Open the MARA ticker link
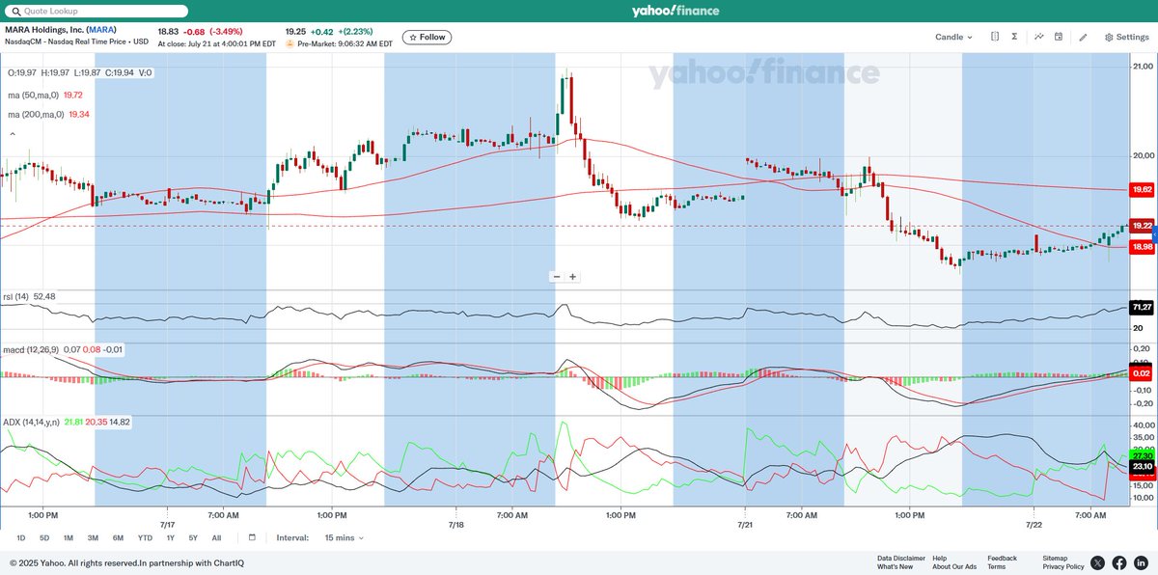The width and height of the screenshot is (1158, 575). point(100,30)
